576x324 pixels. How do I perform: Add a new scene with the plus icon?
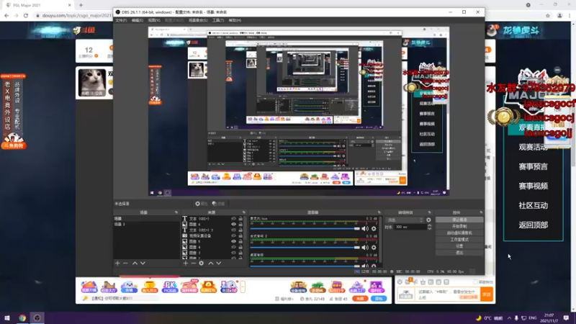click(117, 263)
